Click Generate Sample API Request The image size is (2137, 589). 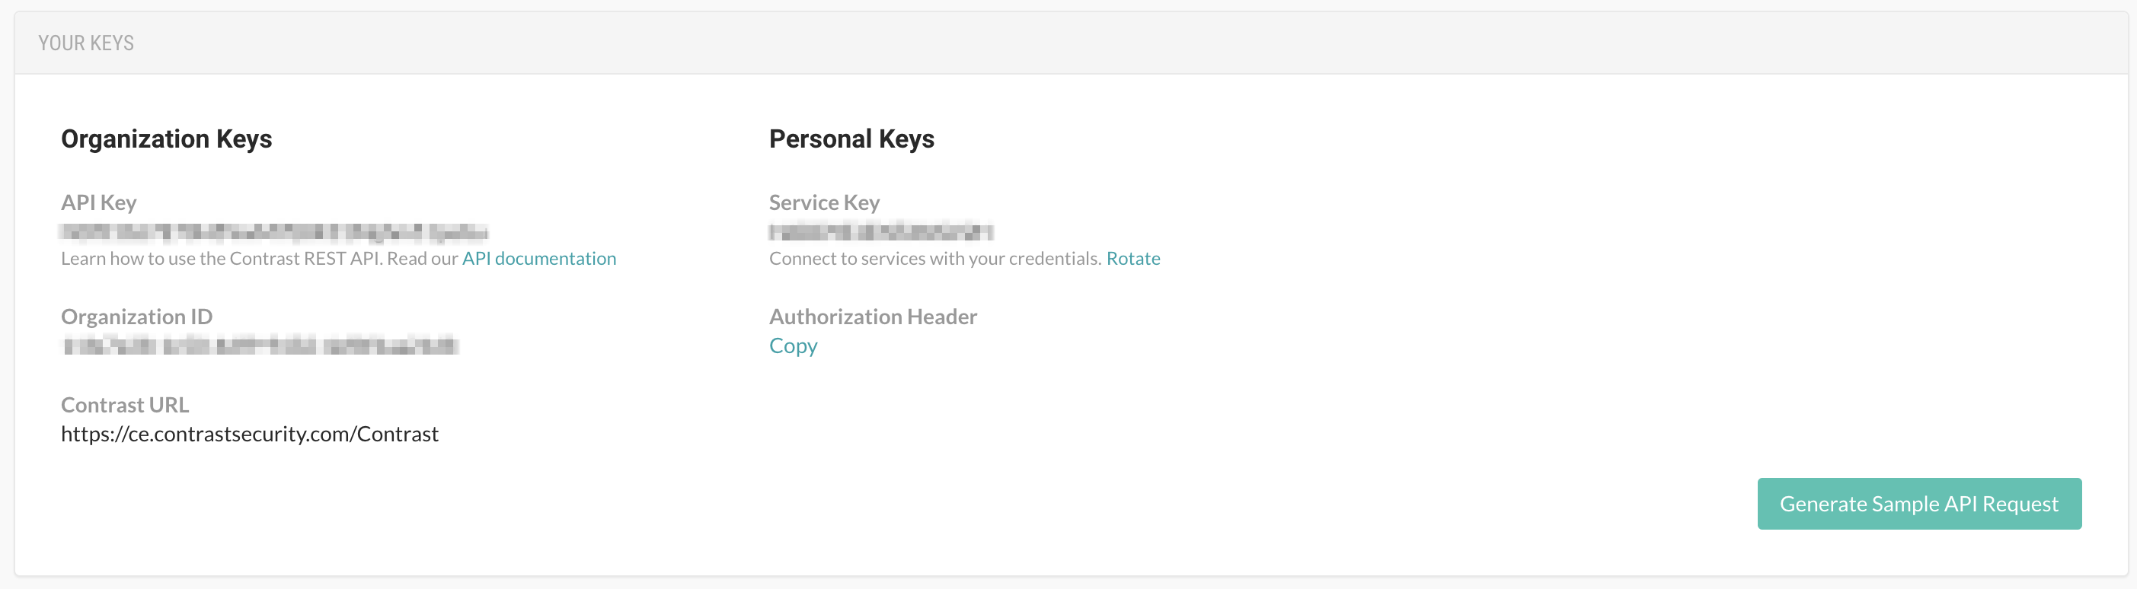[x=1918, y=503]
